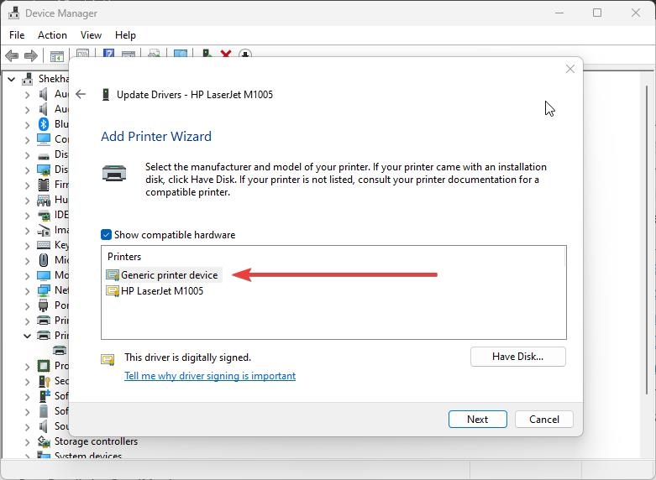Select the Imaging devices camera icon
This screenshot has height=480, width=656.
(x=44, y=230)
